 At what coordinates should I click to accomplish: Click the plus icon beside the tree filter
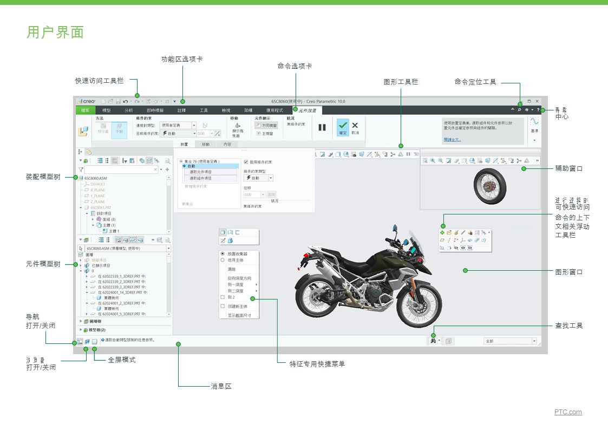pyautogui.click(x=167, y=170)
